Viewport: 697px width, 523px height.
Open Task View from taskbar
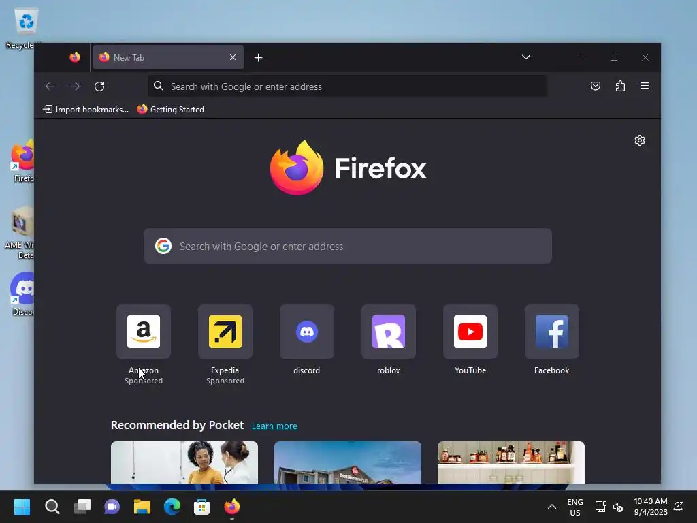(x=82, y=507)
